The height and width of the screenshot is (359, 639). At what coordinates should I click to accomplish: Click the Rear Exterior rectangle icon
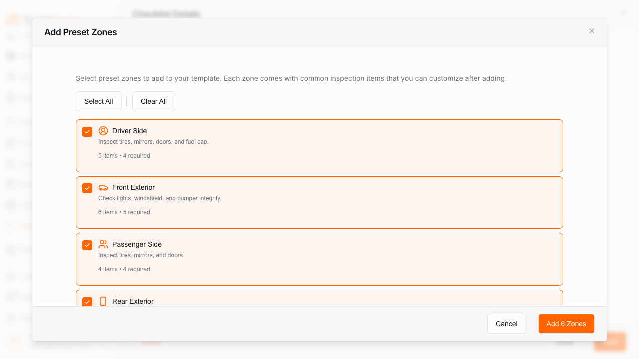click(x=103, y=301)
